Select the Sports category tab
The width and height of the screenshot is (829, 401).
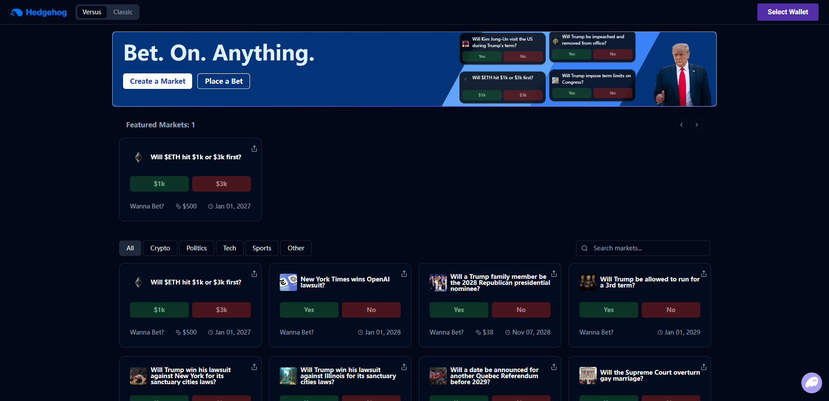(x=262, y=248)
